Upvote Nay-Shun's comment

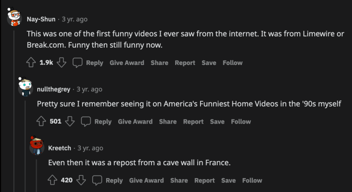(x=31, y=63)
